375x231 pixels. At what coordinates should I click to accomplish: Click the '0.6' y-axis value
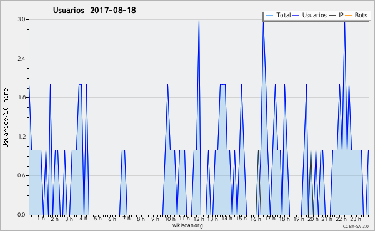pyautogui.click(x=21, y=175)
